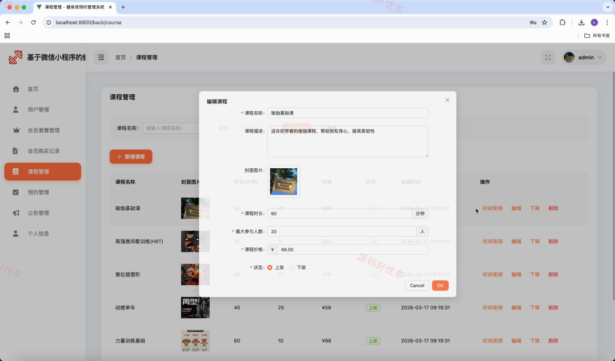Click the browser profile avatar K
The image size is (615, 361).
pyautogui.click(x=594, y=22)
